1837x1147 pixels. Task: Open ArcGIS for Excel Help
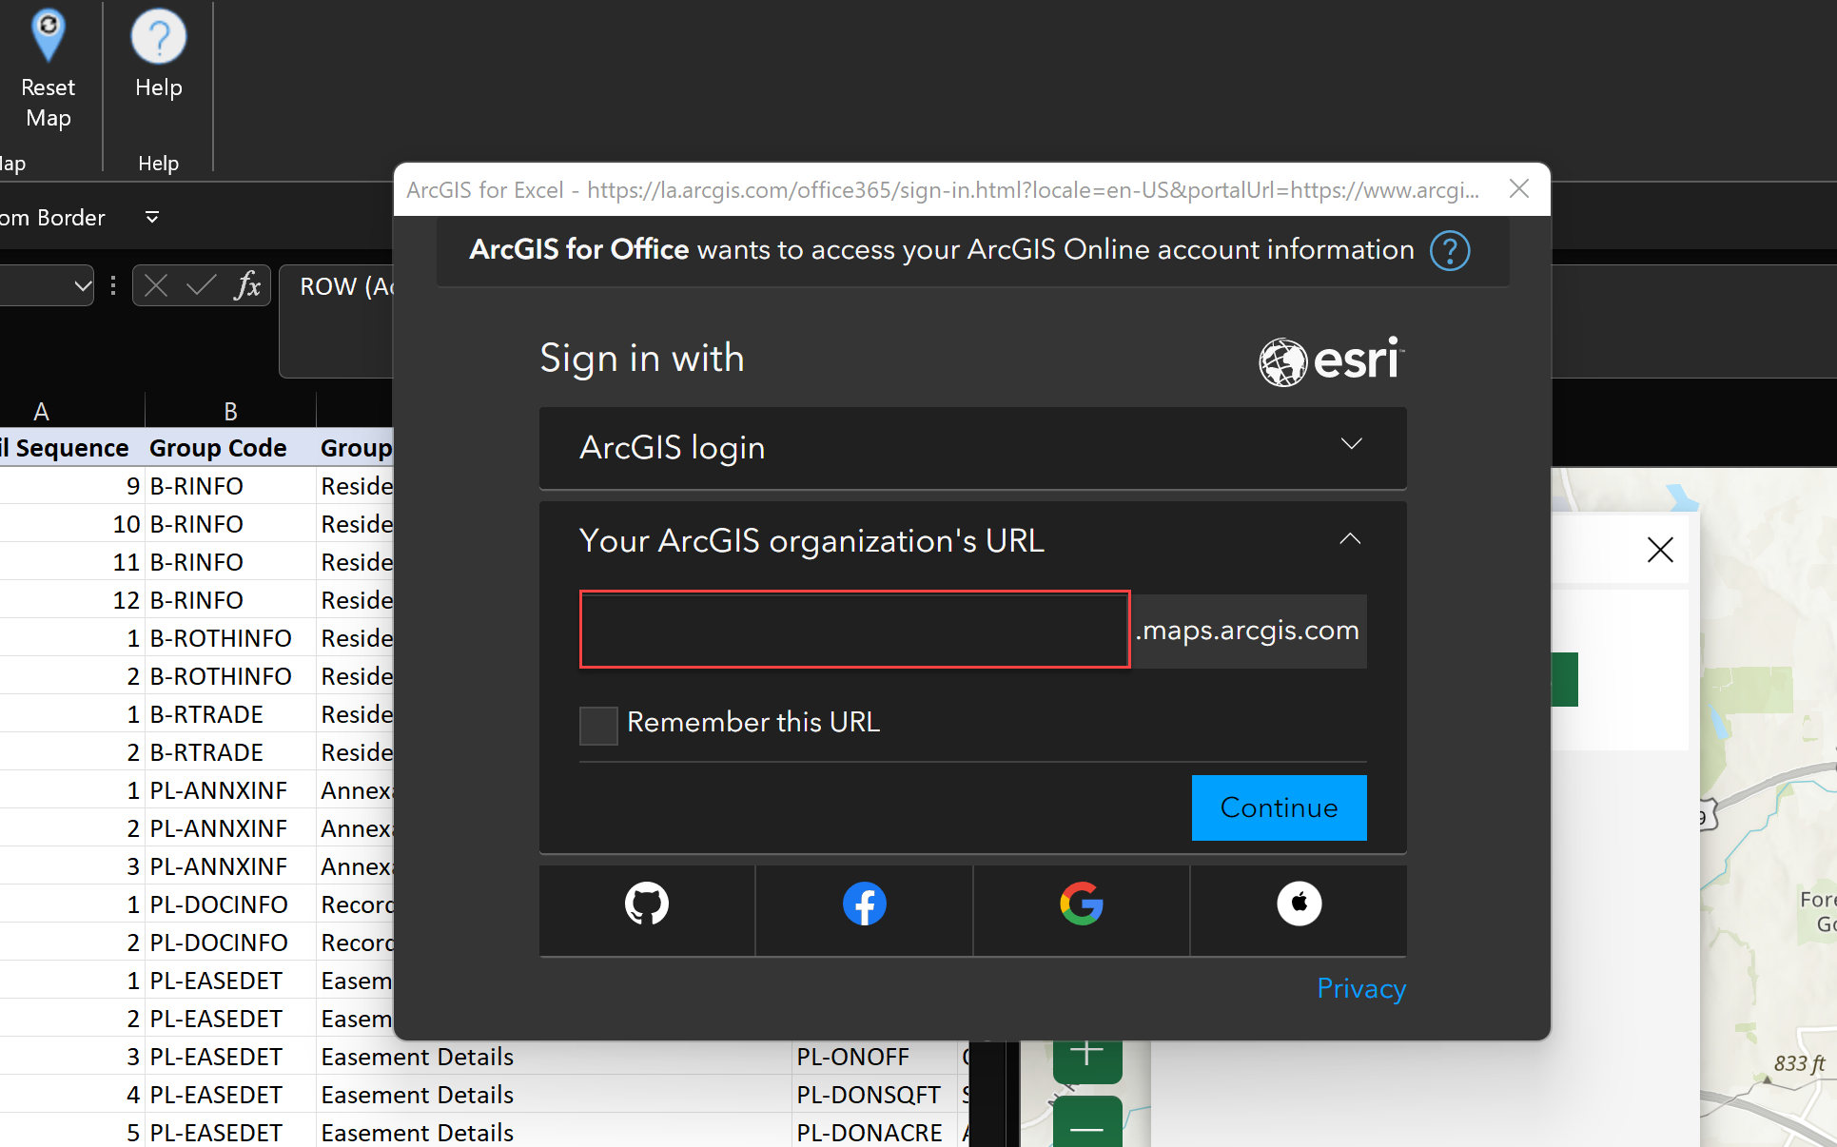pos(158,36)
